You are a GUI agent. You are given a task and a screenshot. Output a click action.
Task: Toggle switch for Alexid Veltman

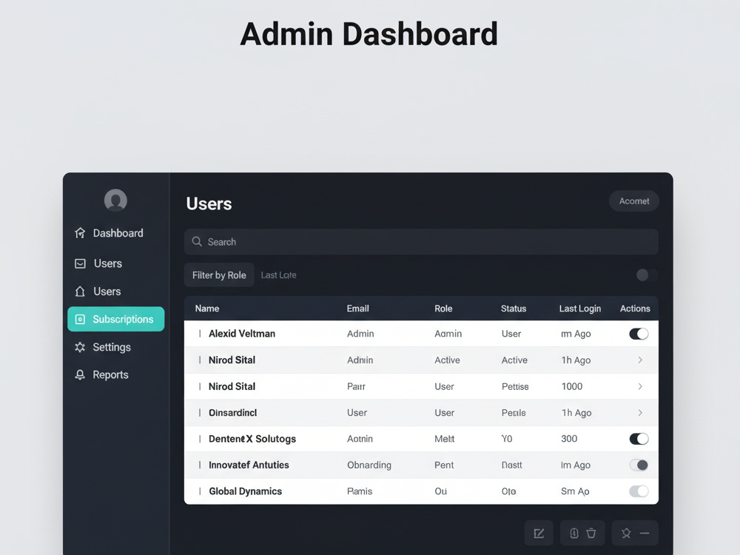[639, 334]
